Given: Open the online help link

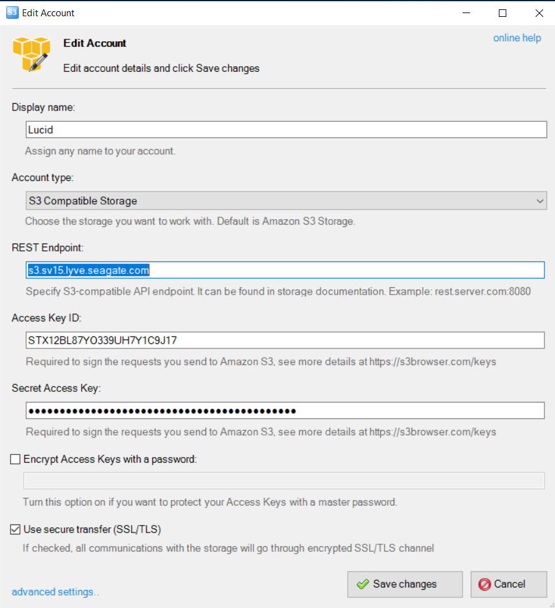Looking at the screenshot, I should [517, 38].
